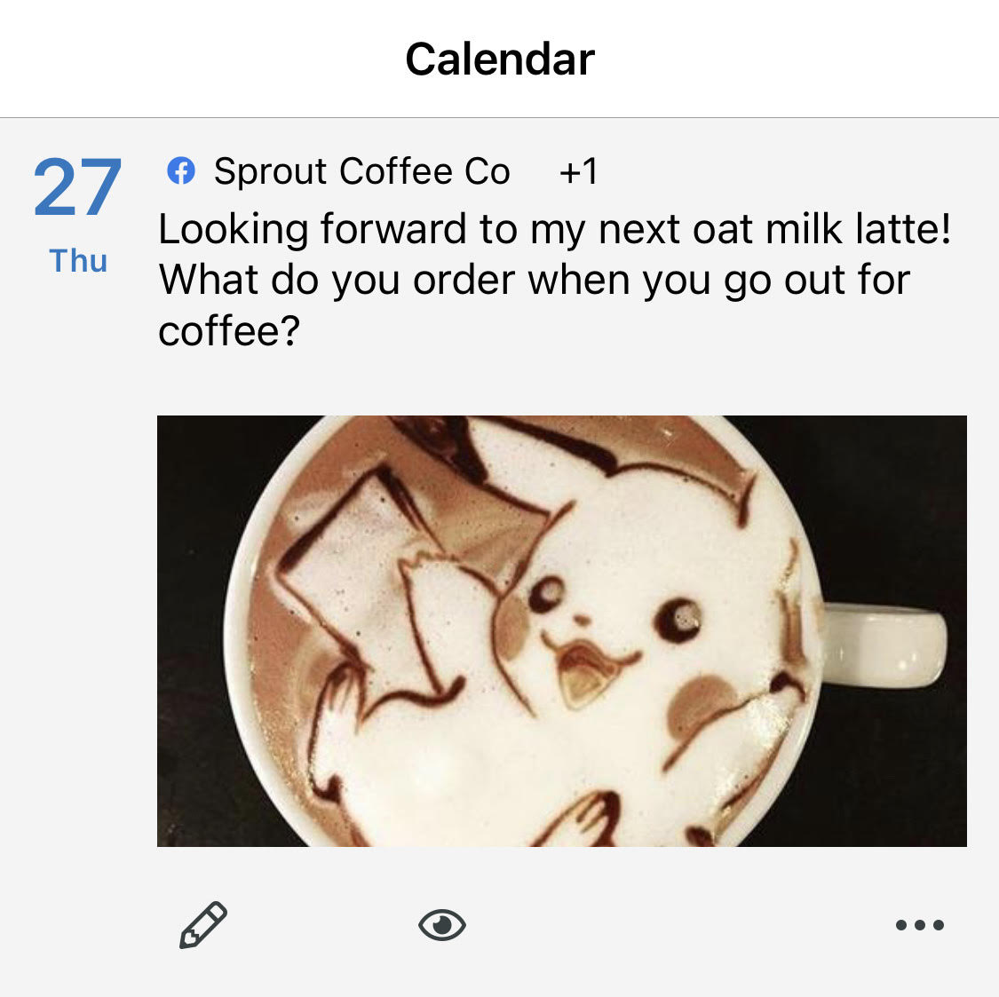
Task: Open the latte art photo attachment
Action: coord(562,630)
